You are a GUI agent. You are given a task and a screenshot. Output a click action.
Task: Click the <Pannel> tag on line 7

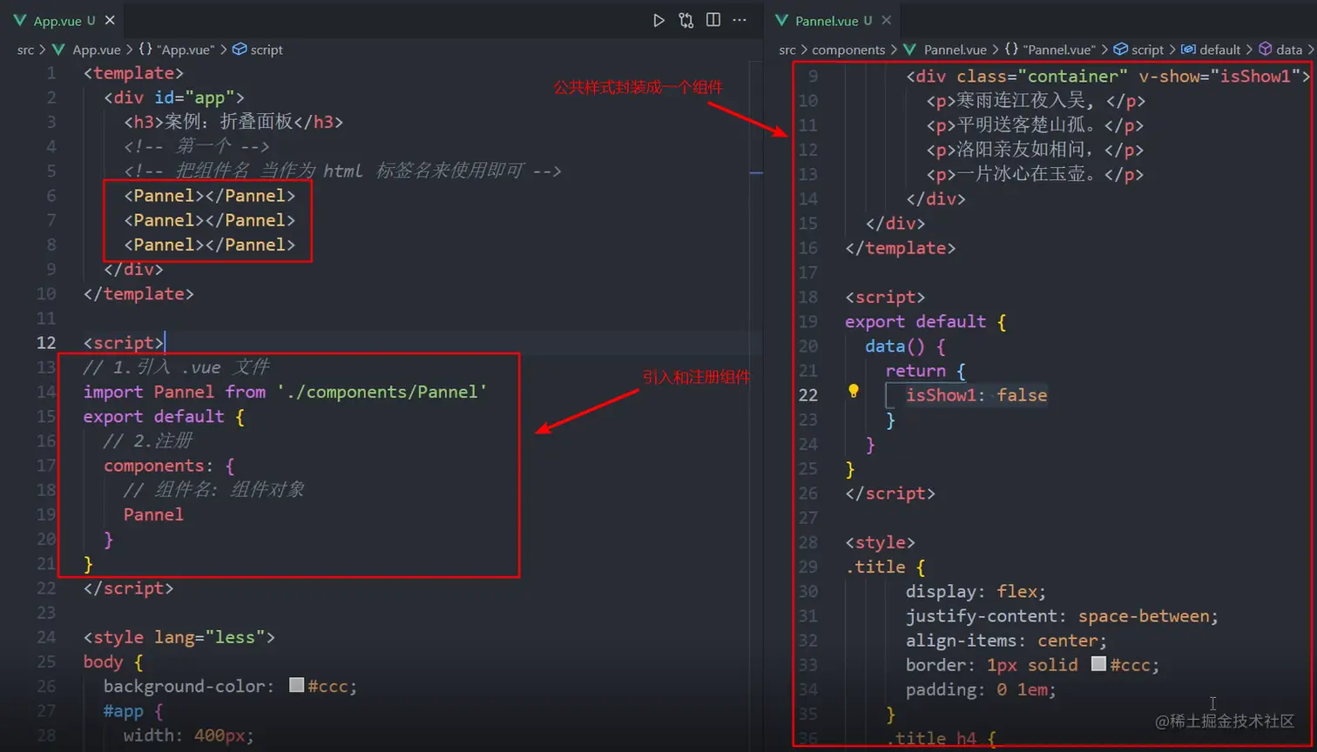(x=209, y=220)
